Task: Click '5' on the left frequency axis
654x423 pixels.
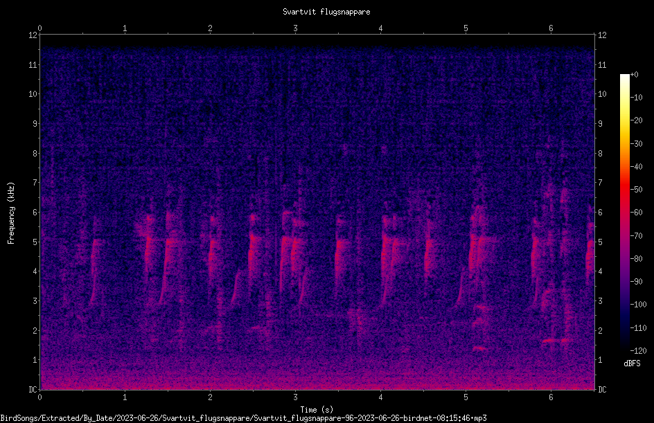Action: coord(35,242)
